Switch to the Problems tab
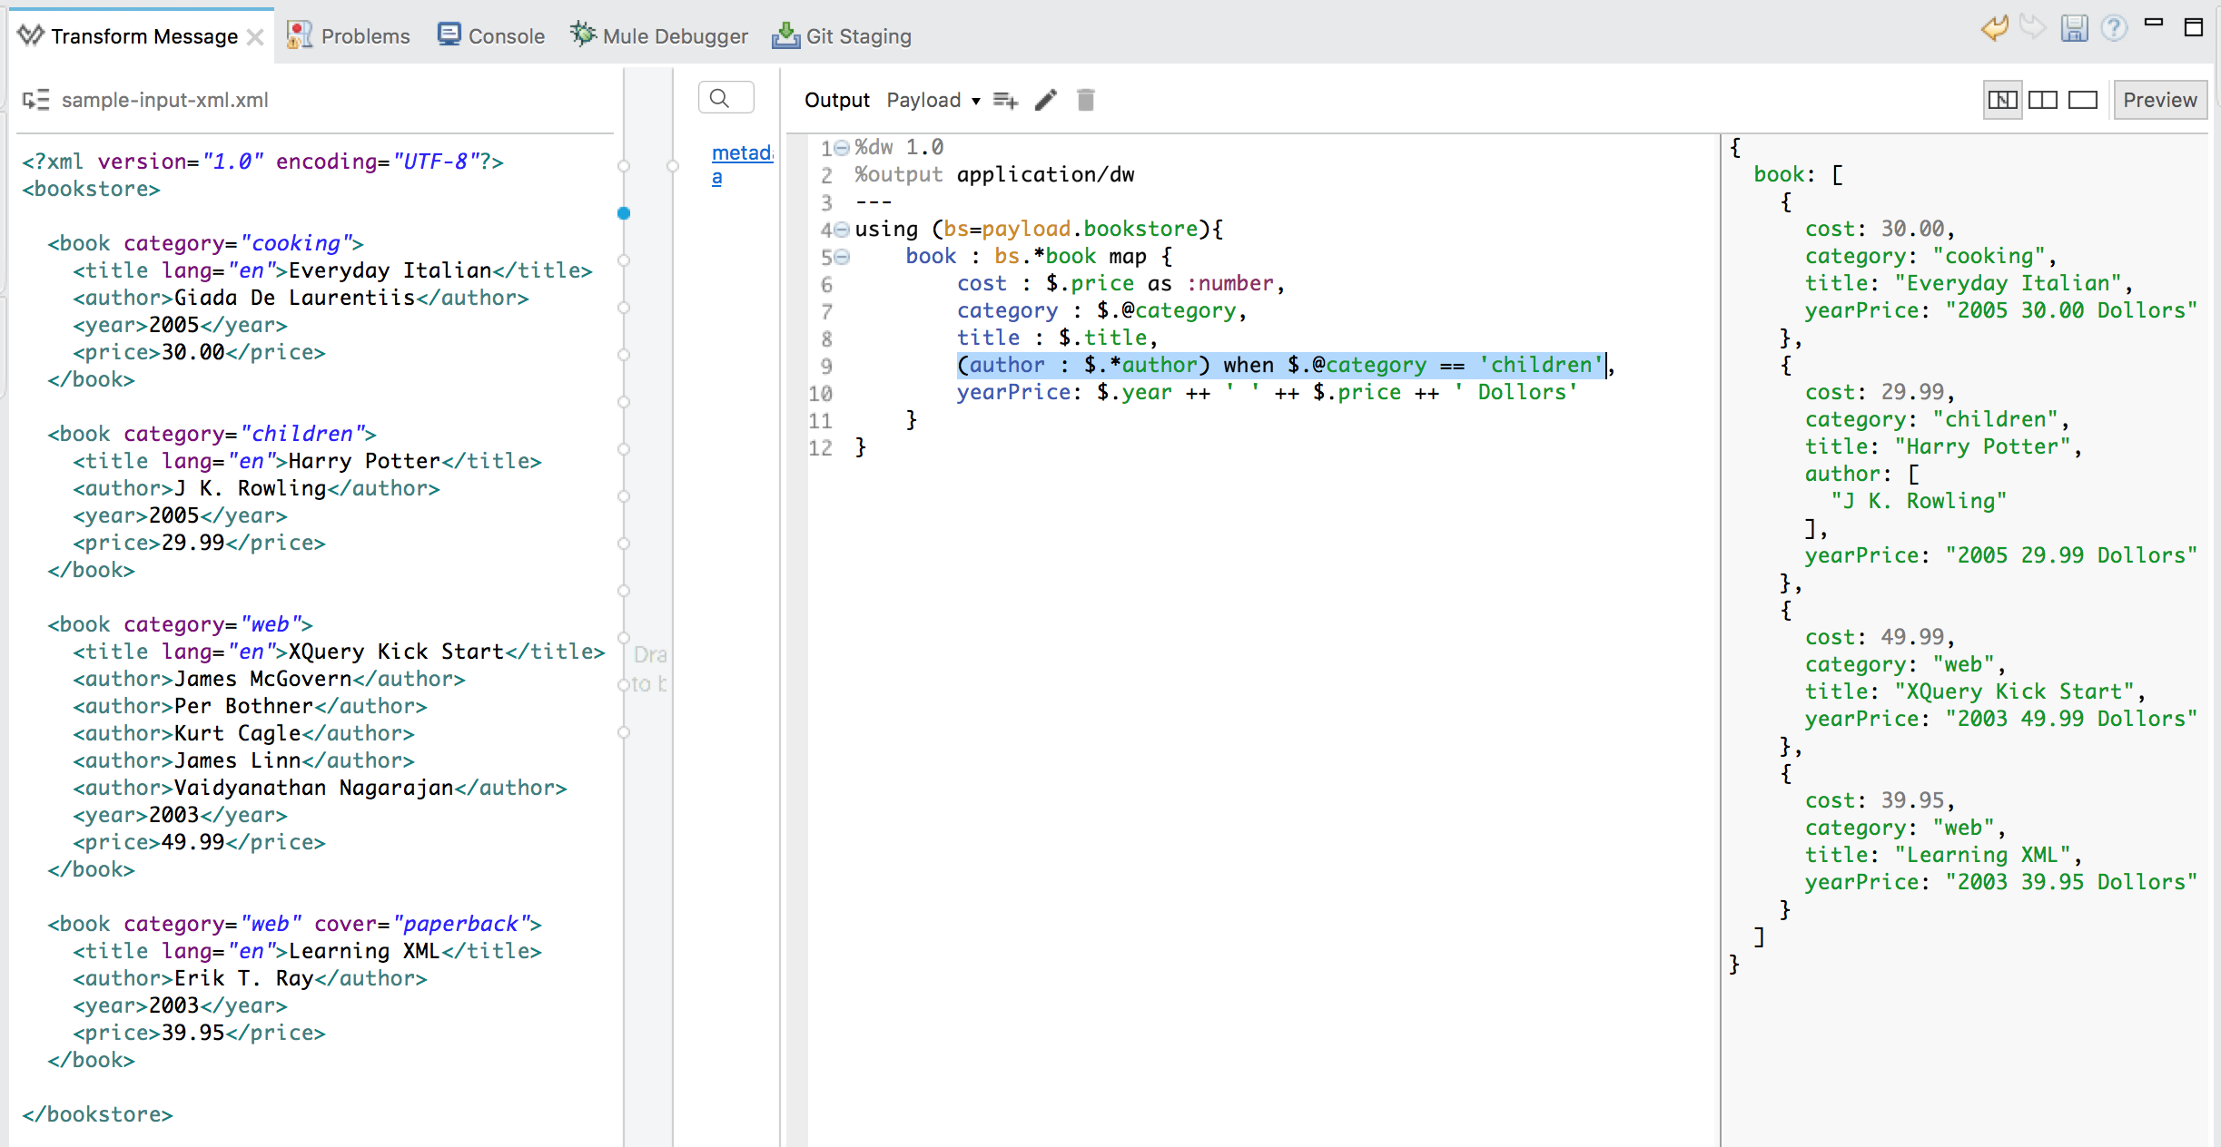This screenshot has height=1147, width=2221. (349, 36)
